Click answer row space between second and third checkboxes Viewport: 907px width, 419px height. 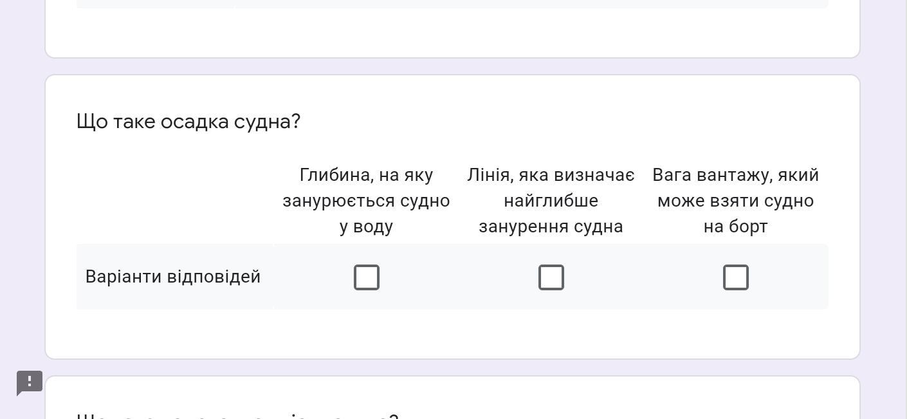click(643, 277)
